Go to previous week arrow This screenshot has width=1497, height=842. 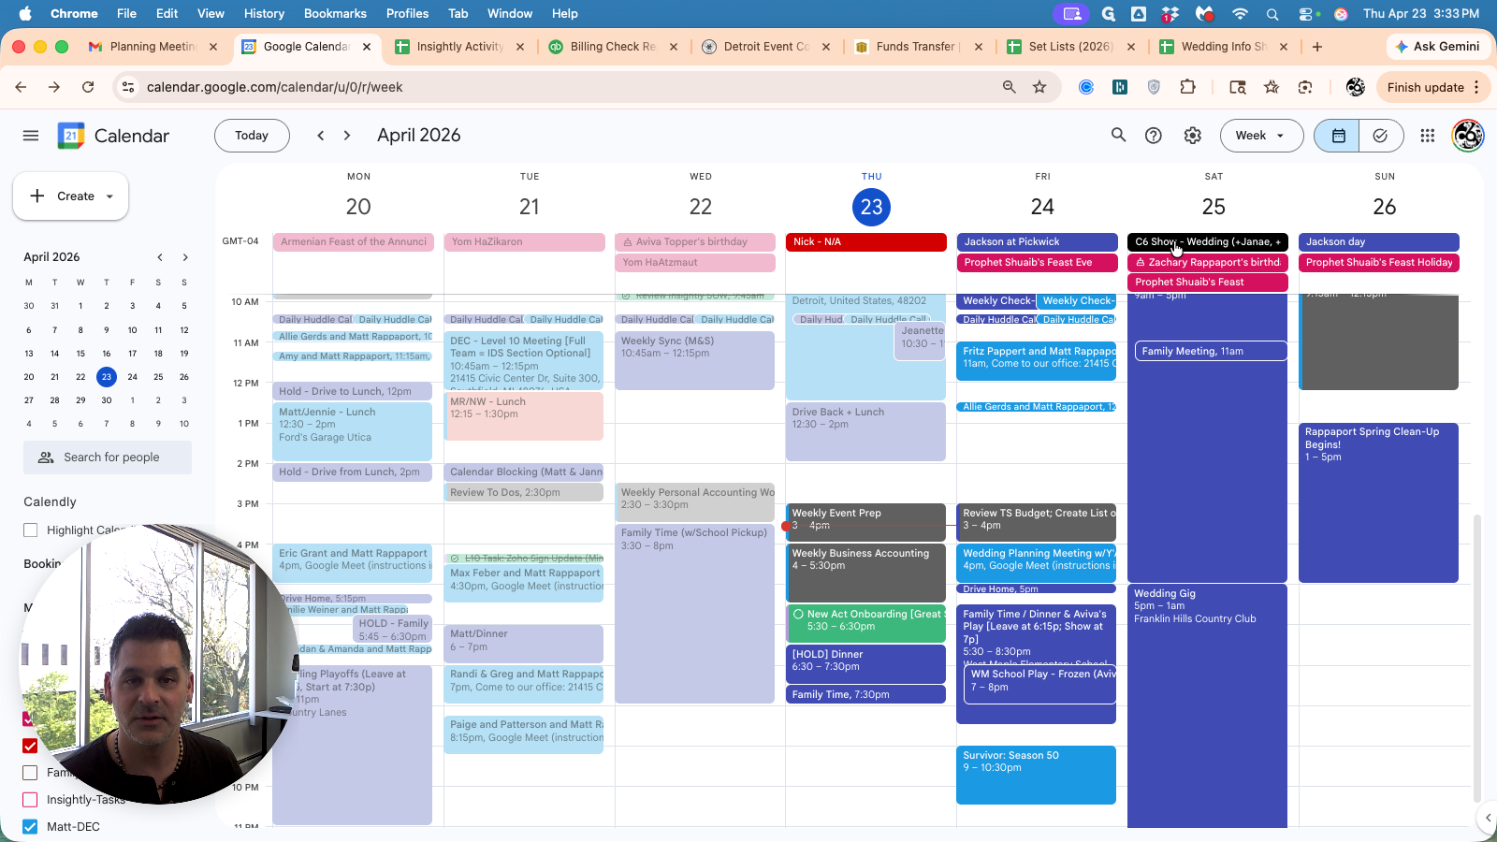tap(321, 136)
